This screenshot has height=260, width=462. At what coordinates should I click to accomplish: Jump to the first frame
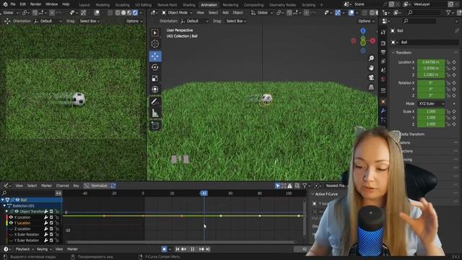[178, 249]
